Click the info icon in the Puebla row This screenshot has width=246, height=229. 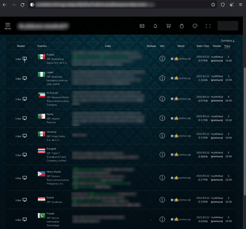click(x=162, y=58)
